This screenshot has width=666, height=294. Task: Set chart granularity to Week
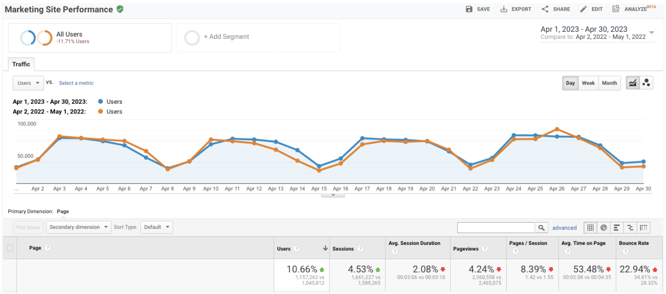588,83
